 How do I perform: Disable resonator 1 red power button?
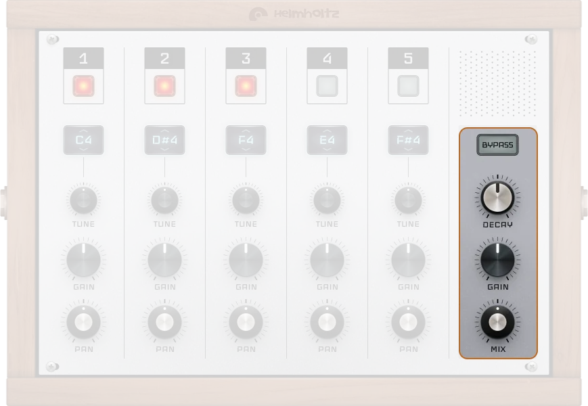83,86
